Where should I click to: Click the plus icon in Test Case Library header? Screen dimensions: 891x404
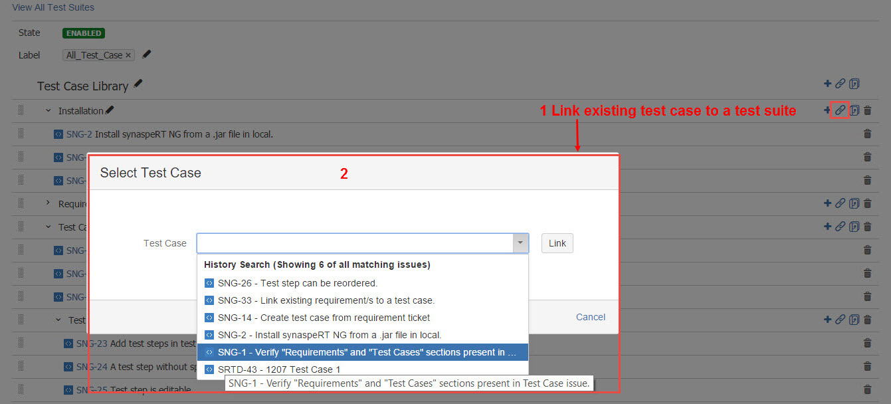click(x=827, y=84)
